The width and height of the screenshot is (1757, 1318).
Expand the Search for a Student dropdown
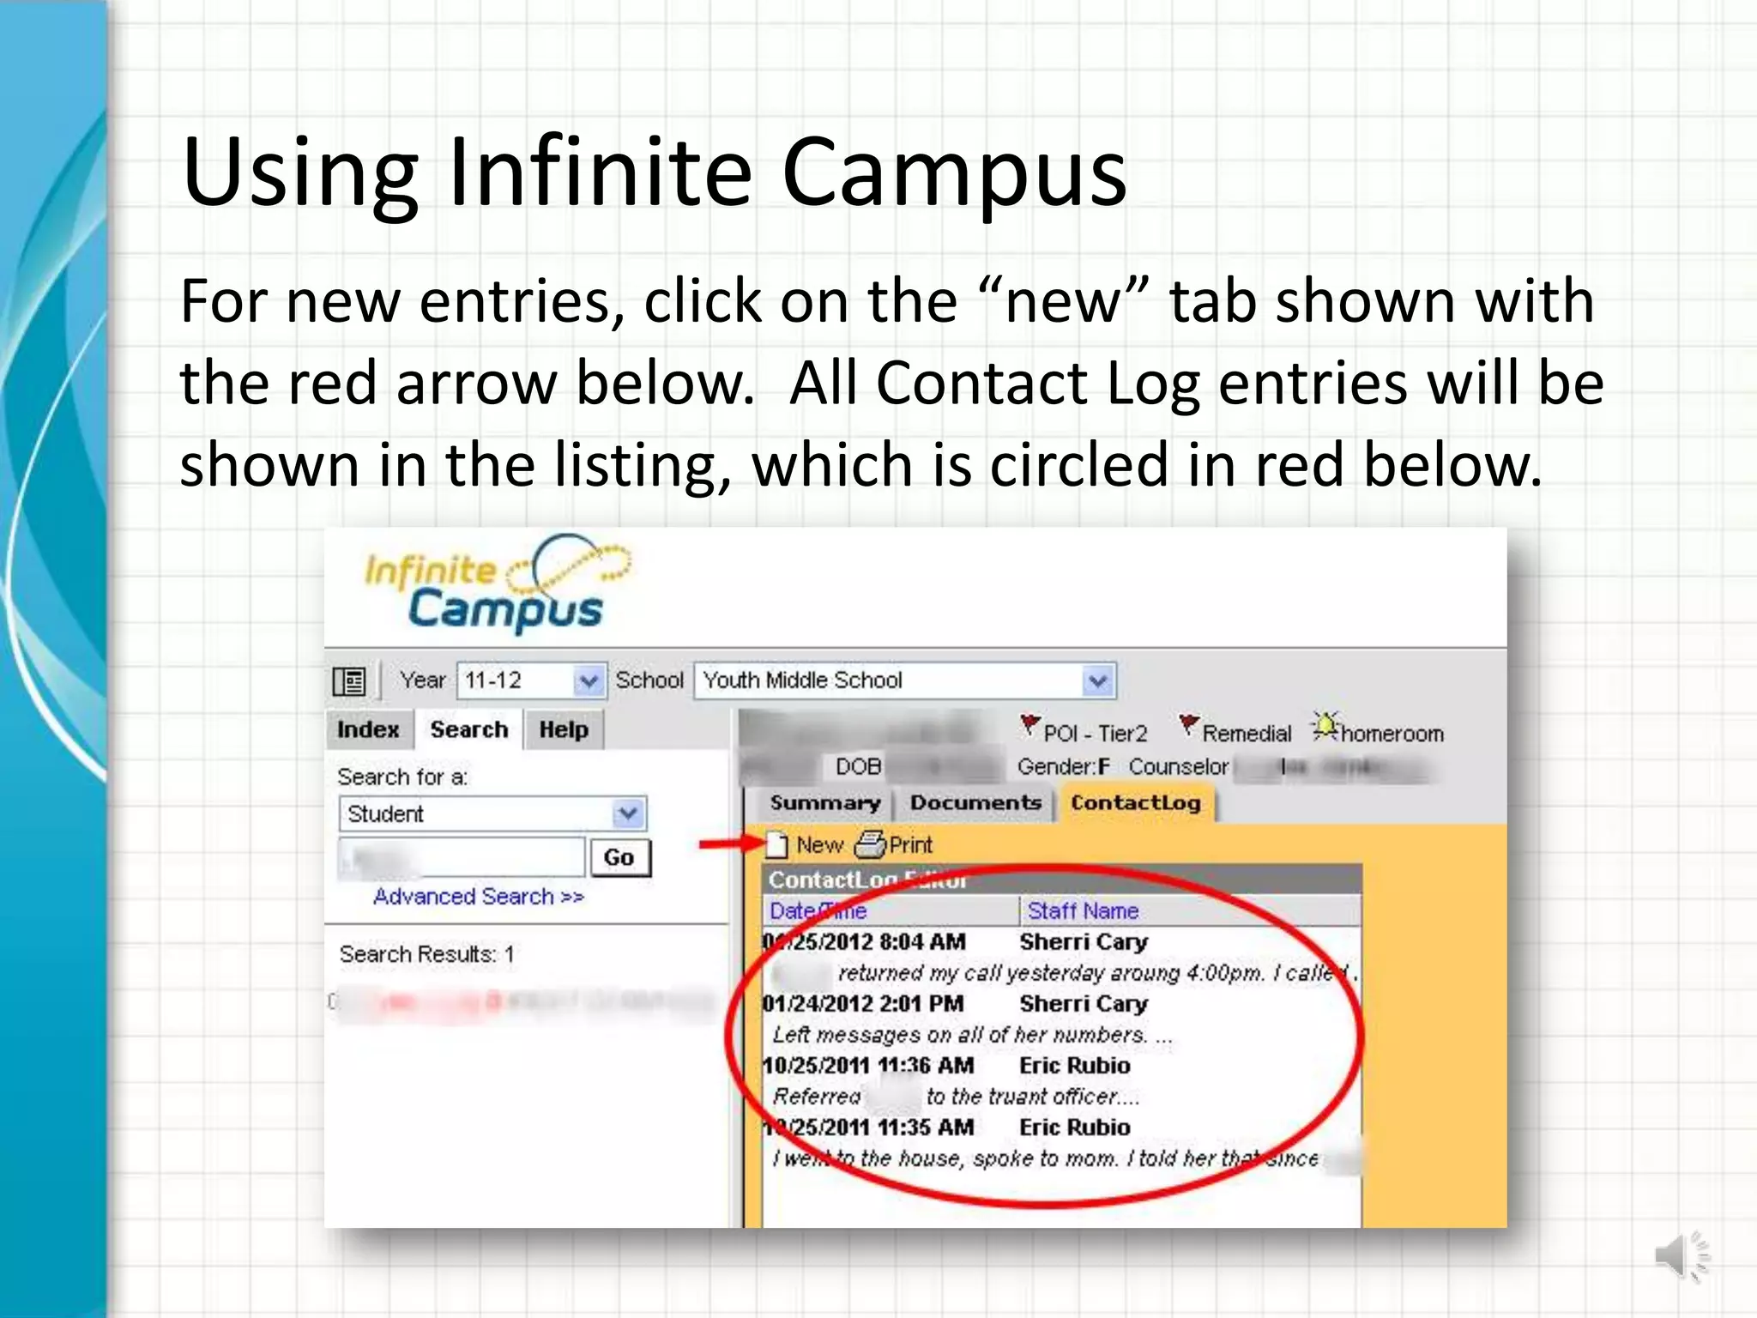493,813
